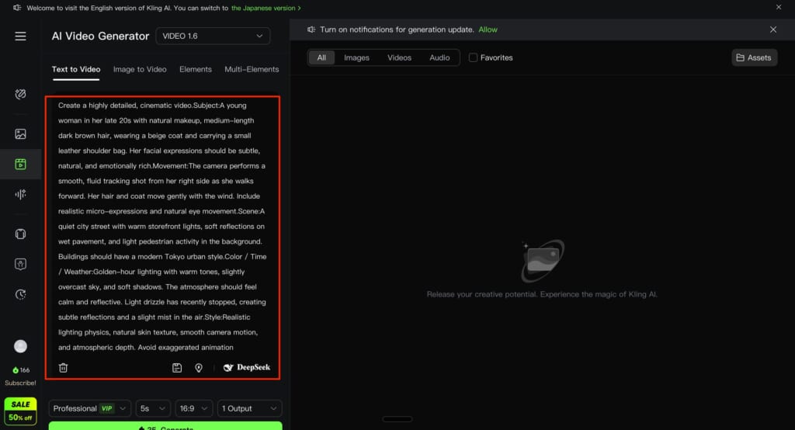Switch to the Image to Video tab
Image resolution: width=795 pixels, height=430 pixels.
[x=140, y=69]
